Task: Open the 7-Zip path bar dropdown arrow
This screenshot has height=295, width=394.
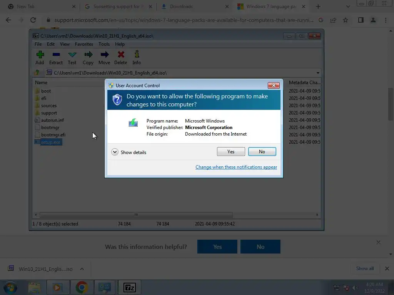Action: [x=318, y=73]
